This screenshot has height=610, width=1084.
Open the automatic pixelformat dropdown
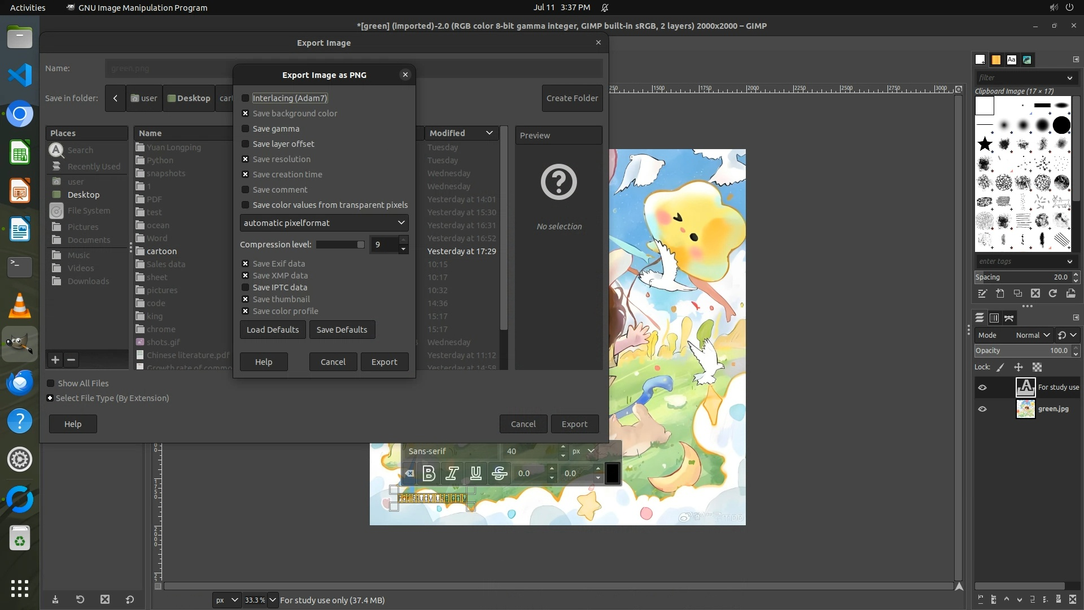pos(324,223)
